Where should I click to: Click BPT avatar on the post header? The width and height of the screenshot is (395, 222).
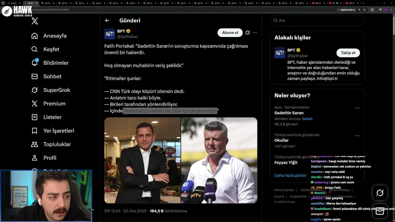click(110, 34)
